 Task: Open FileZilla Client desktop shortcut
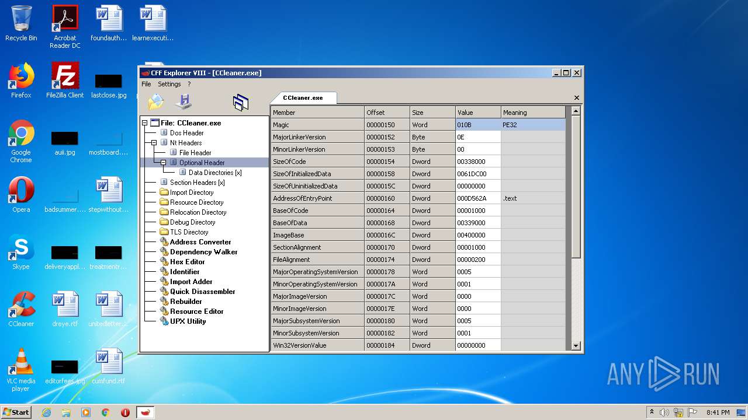(65, 80)
